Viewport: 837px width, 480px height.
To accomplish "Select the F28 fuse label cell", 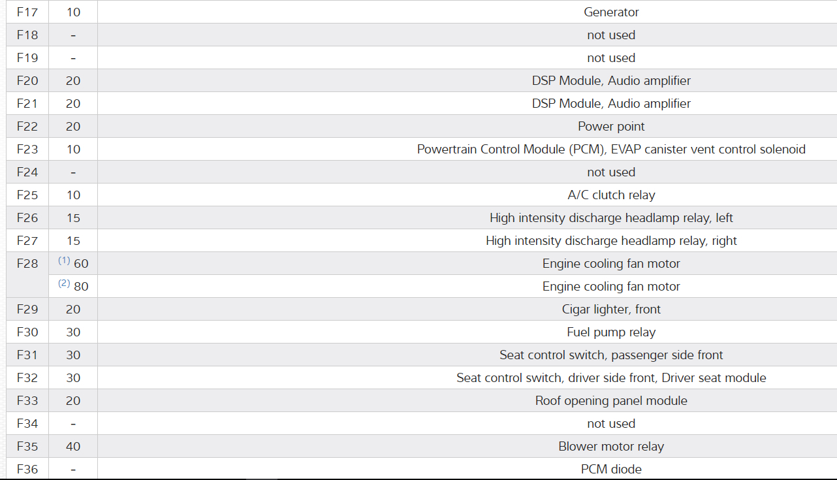I will tap(27, 263).
